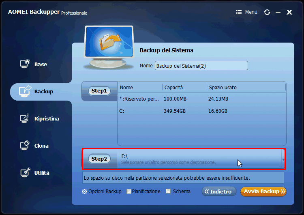Open the Opzioni Backup link
Screen dimensions: 304x215
click(x=105, y=191)
